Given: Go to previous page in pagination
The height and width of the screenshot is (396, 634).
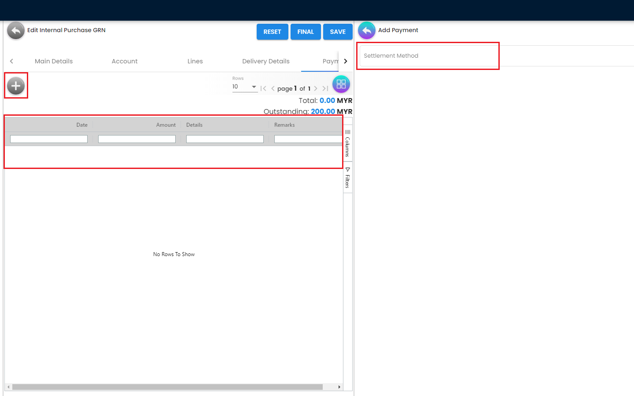Looking at the screenshot, I should 273,88.
